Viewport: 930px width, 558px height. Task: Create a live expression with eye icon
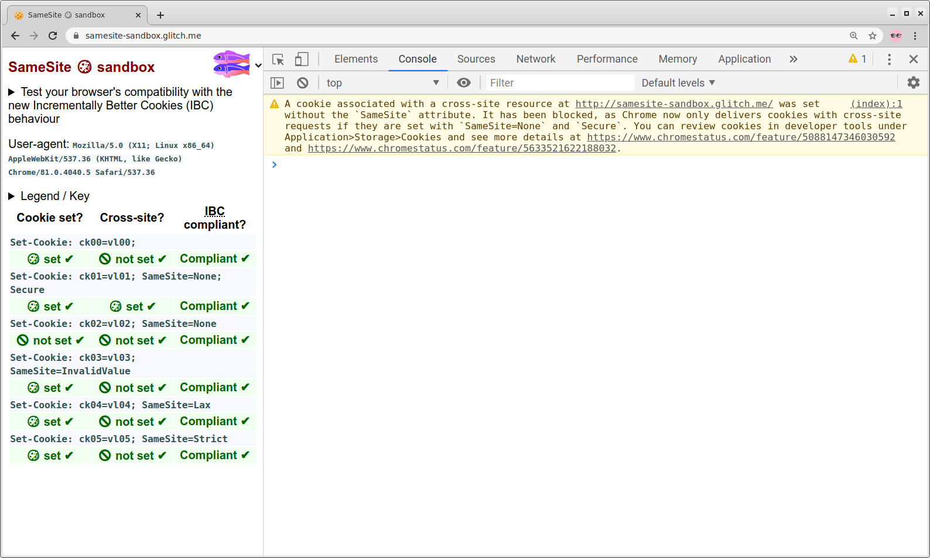(x=464, y=83)
